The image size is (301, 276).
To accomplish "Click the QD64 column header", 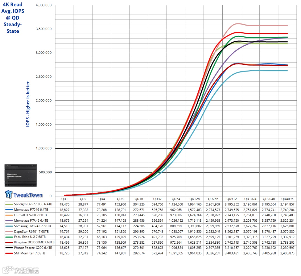I will 176,199.
